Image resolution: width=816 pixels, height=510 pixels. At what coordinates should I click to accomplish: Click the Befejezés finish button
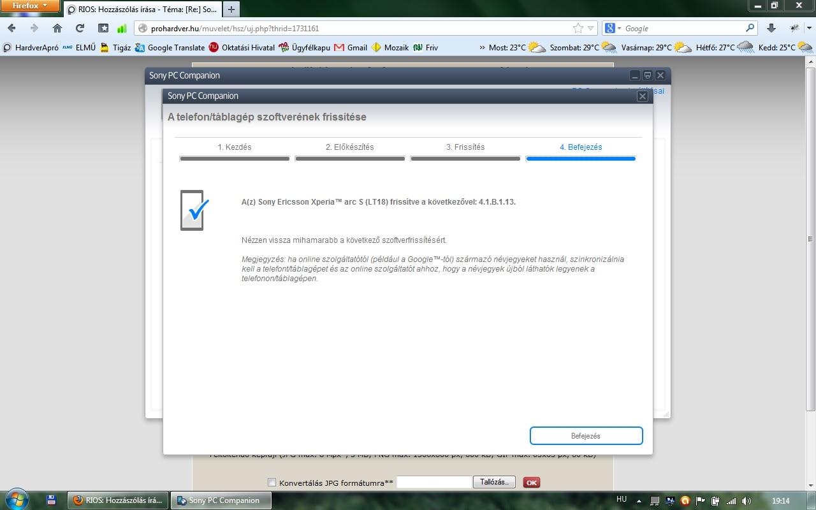click(586, 436)
